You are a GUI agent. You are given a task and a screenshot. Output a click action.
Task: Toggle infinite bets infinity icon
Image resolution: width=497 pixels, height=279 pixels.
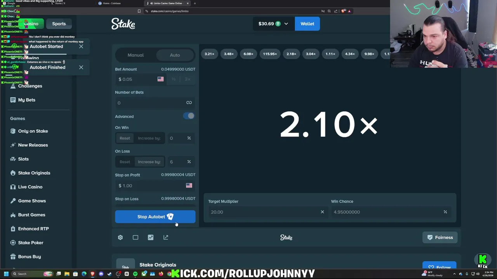(x=189, y=103)
